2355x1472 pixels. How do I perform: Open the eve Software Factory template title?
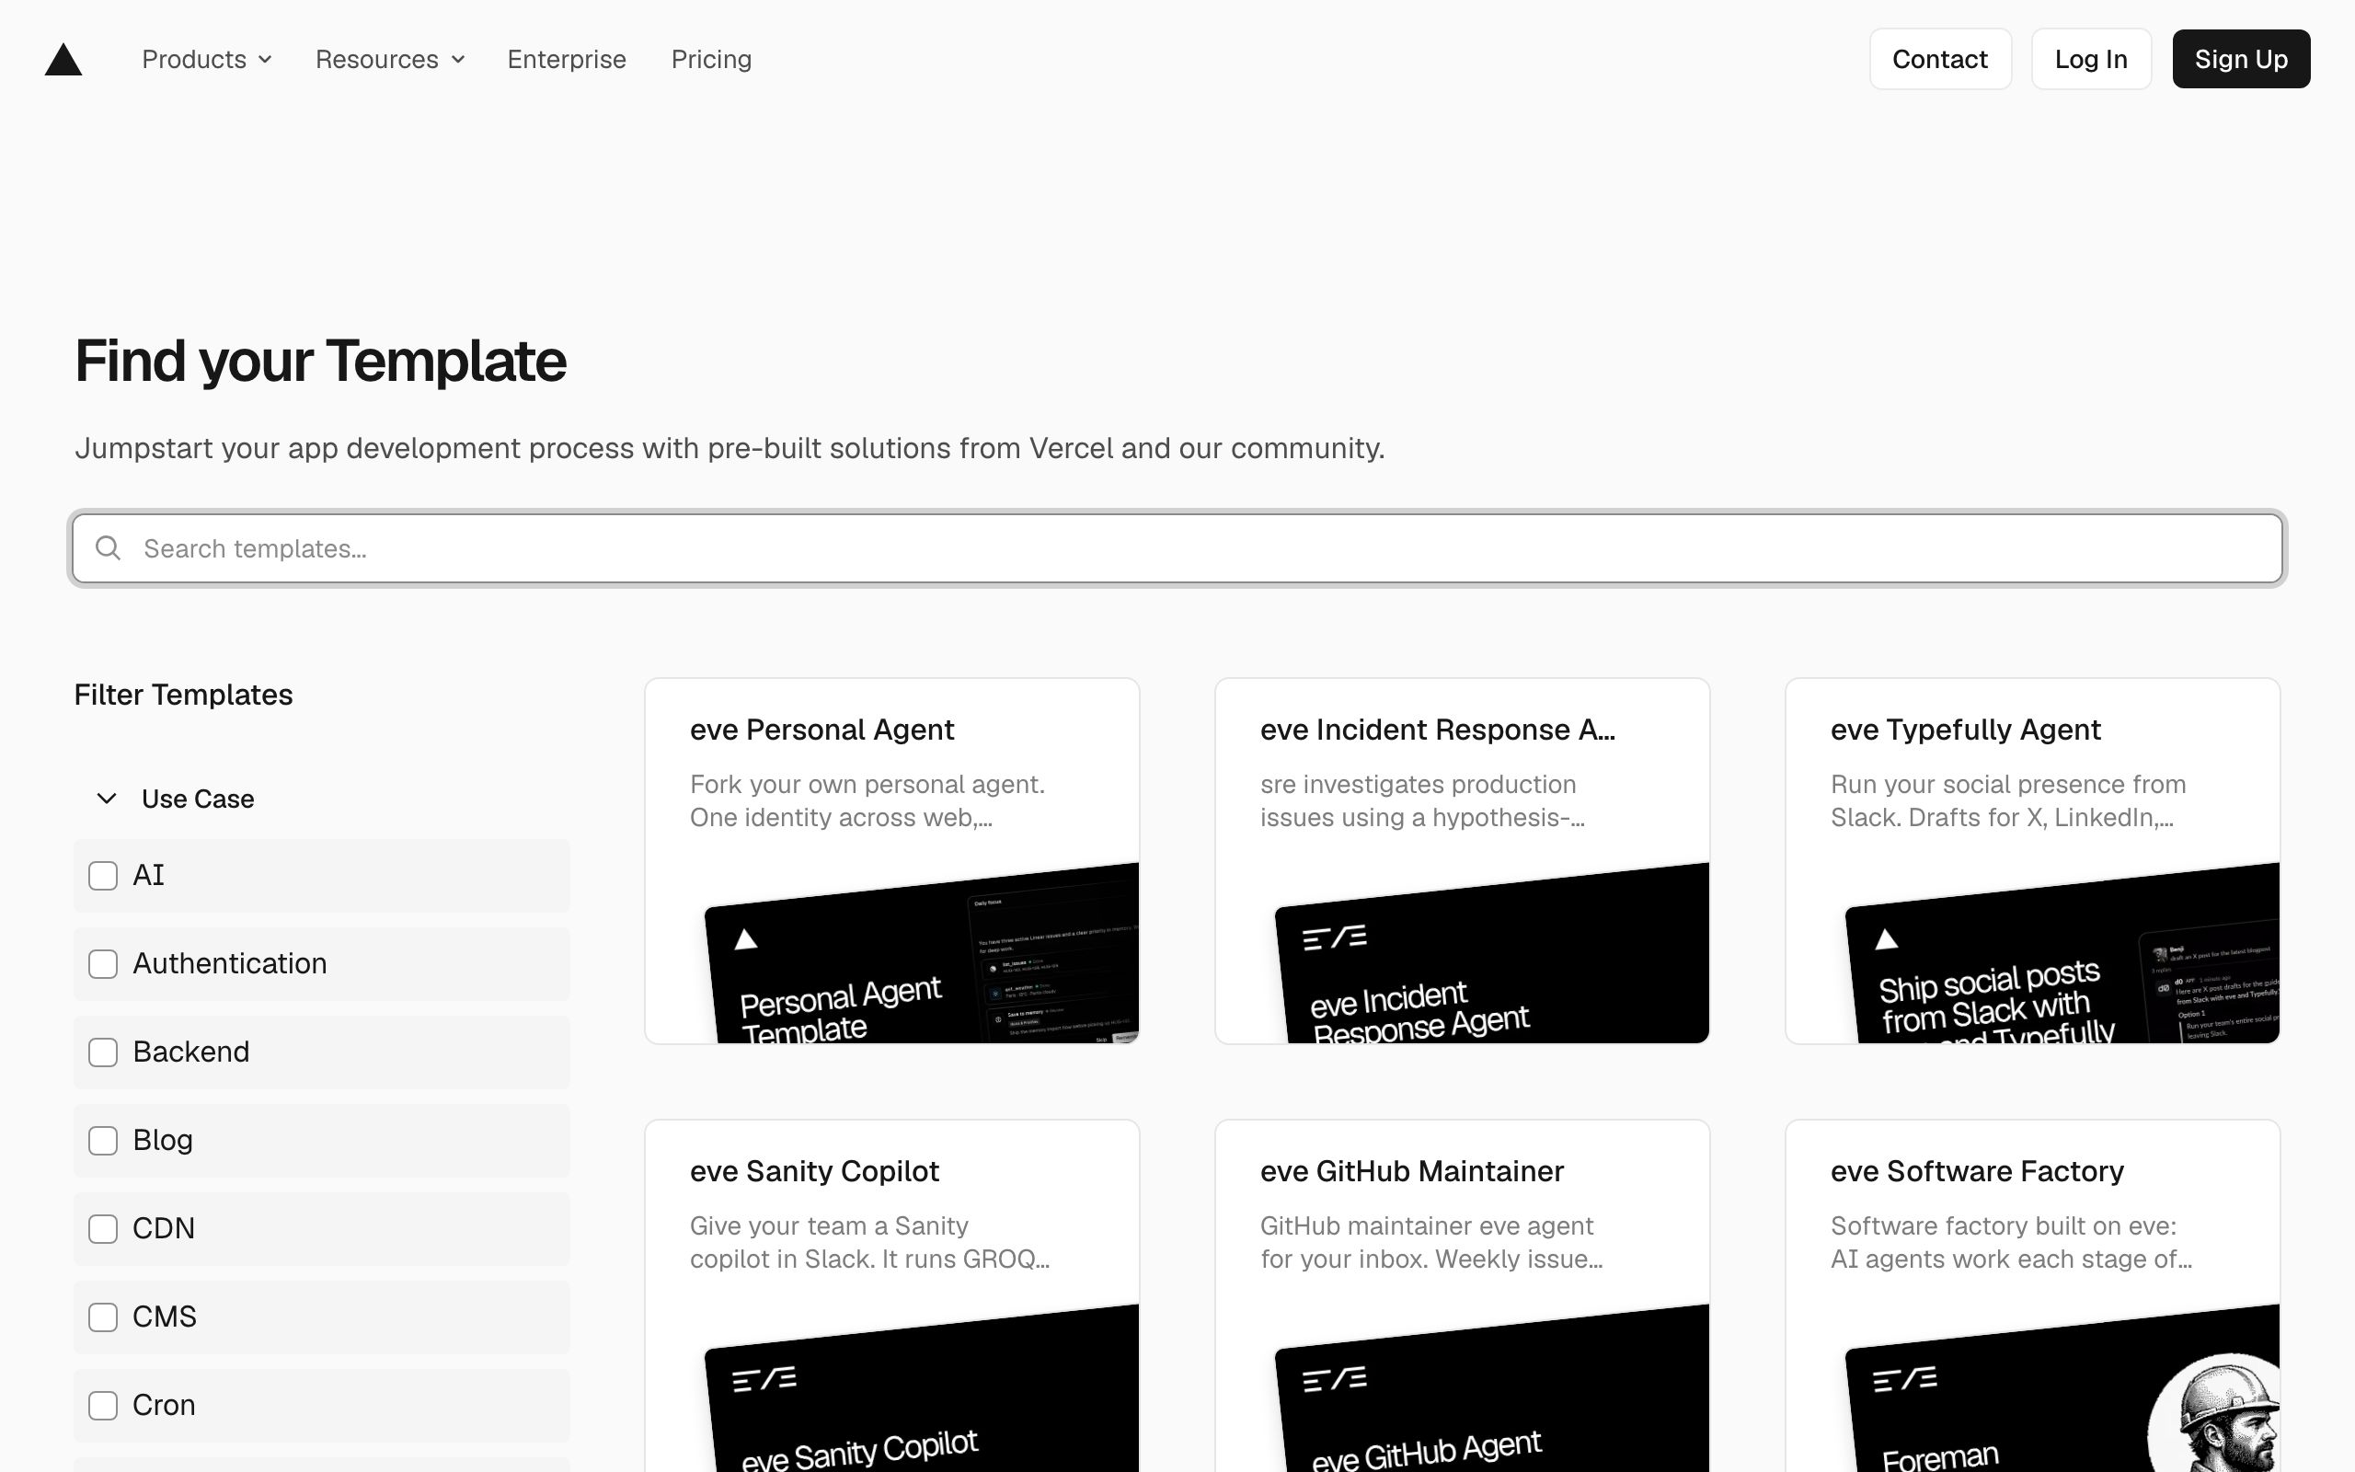(x=1976, y=1170)
